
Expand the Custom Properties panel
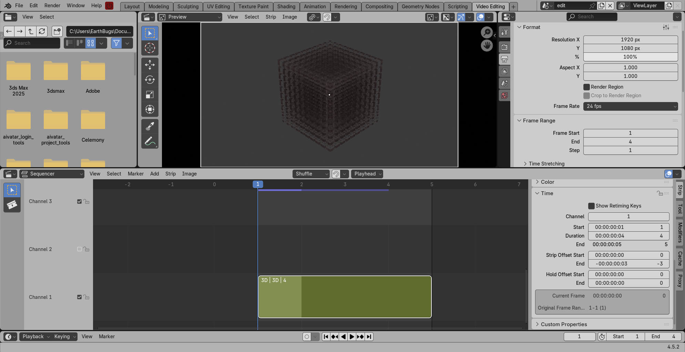[x=564, y=324]
